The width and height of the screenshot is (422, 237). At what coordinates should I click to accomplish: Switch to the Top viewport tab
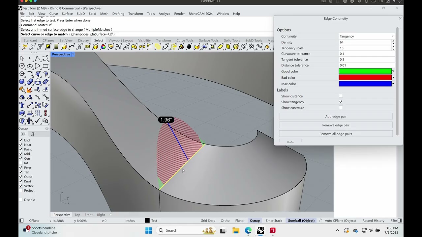point(77,215)
